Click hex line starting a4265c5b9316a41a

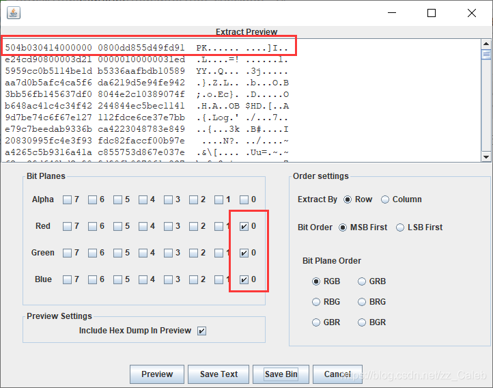(147, 152)
